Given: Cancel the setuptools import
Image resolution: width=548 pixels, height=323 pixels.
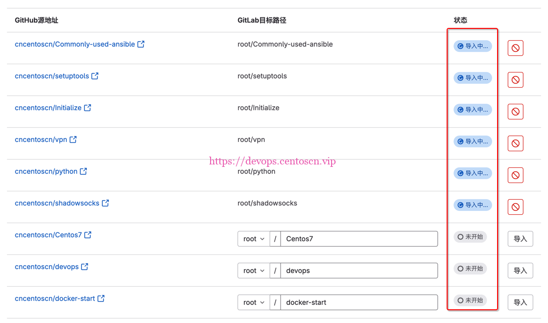Looking at the screenshot, I should point(515,80).
